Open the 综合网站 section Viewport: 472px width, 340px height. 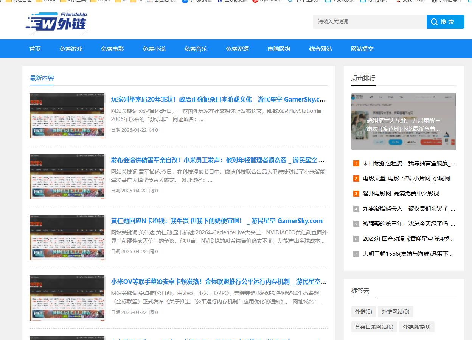tap(320, 49)
